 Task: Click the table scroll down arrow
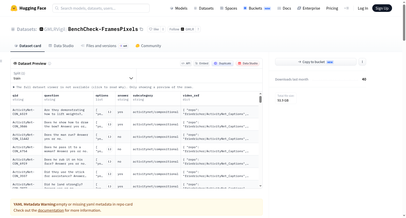coord(260,186)
